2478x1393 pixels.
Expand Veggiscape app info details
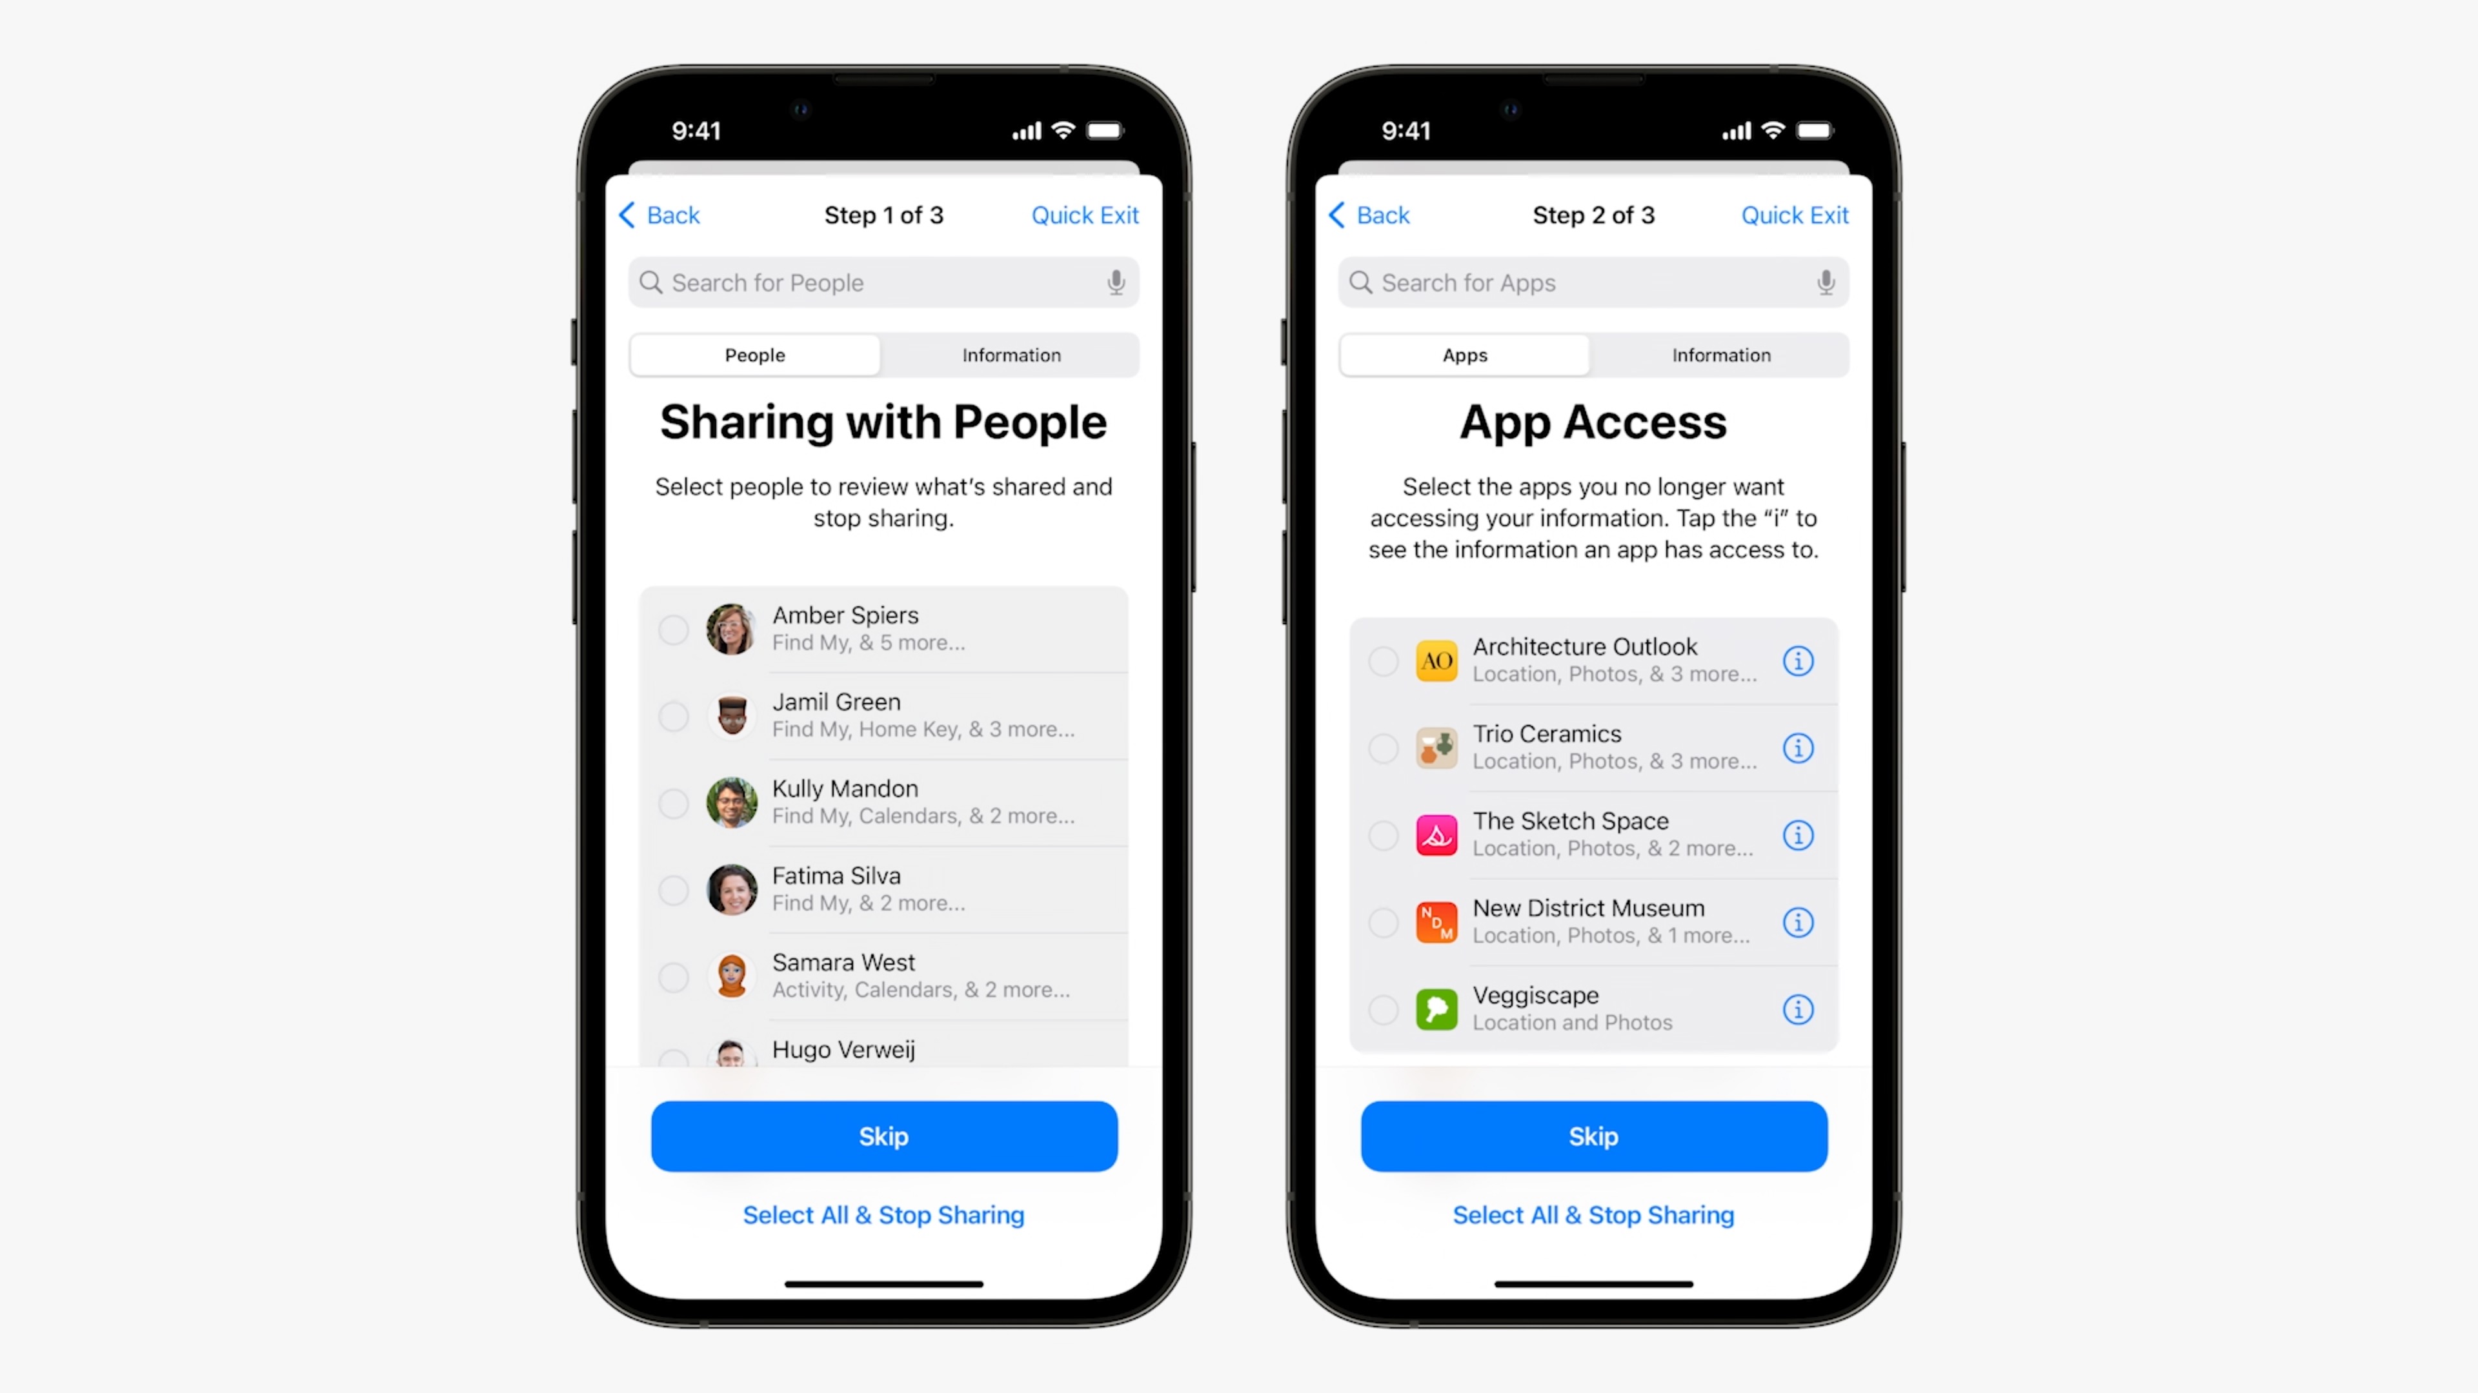(1799, 1007)
